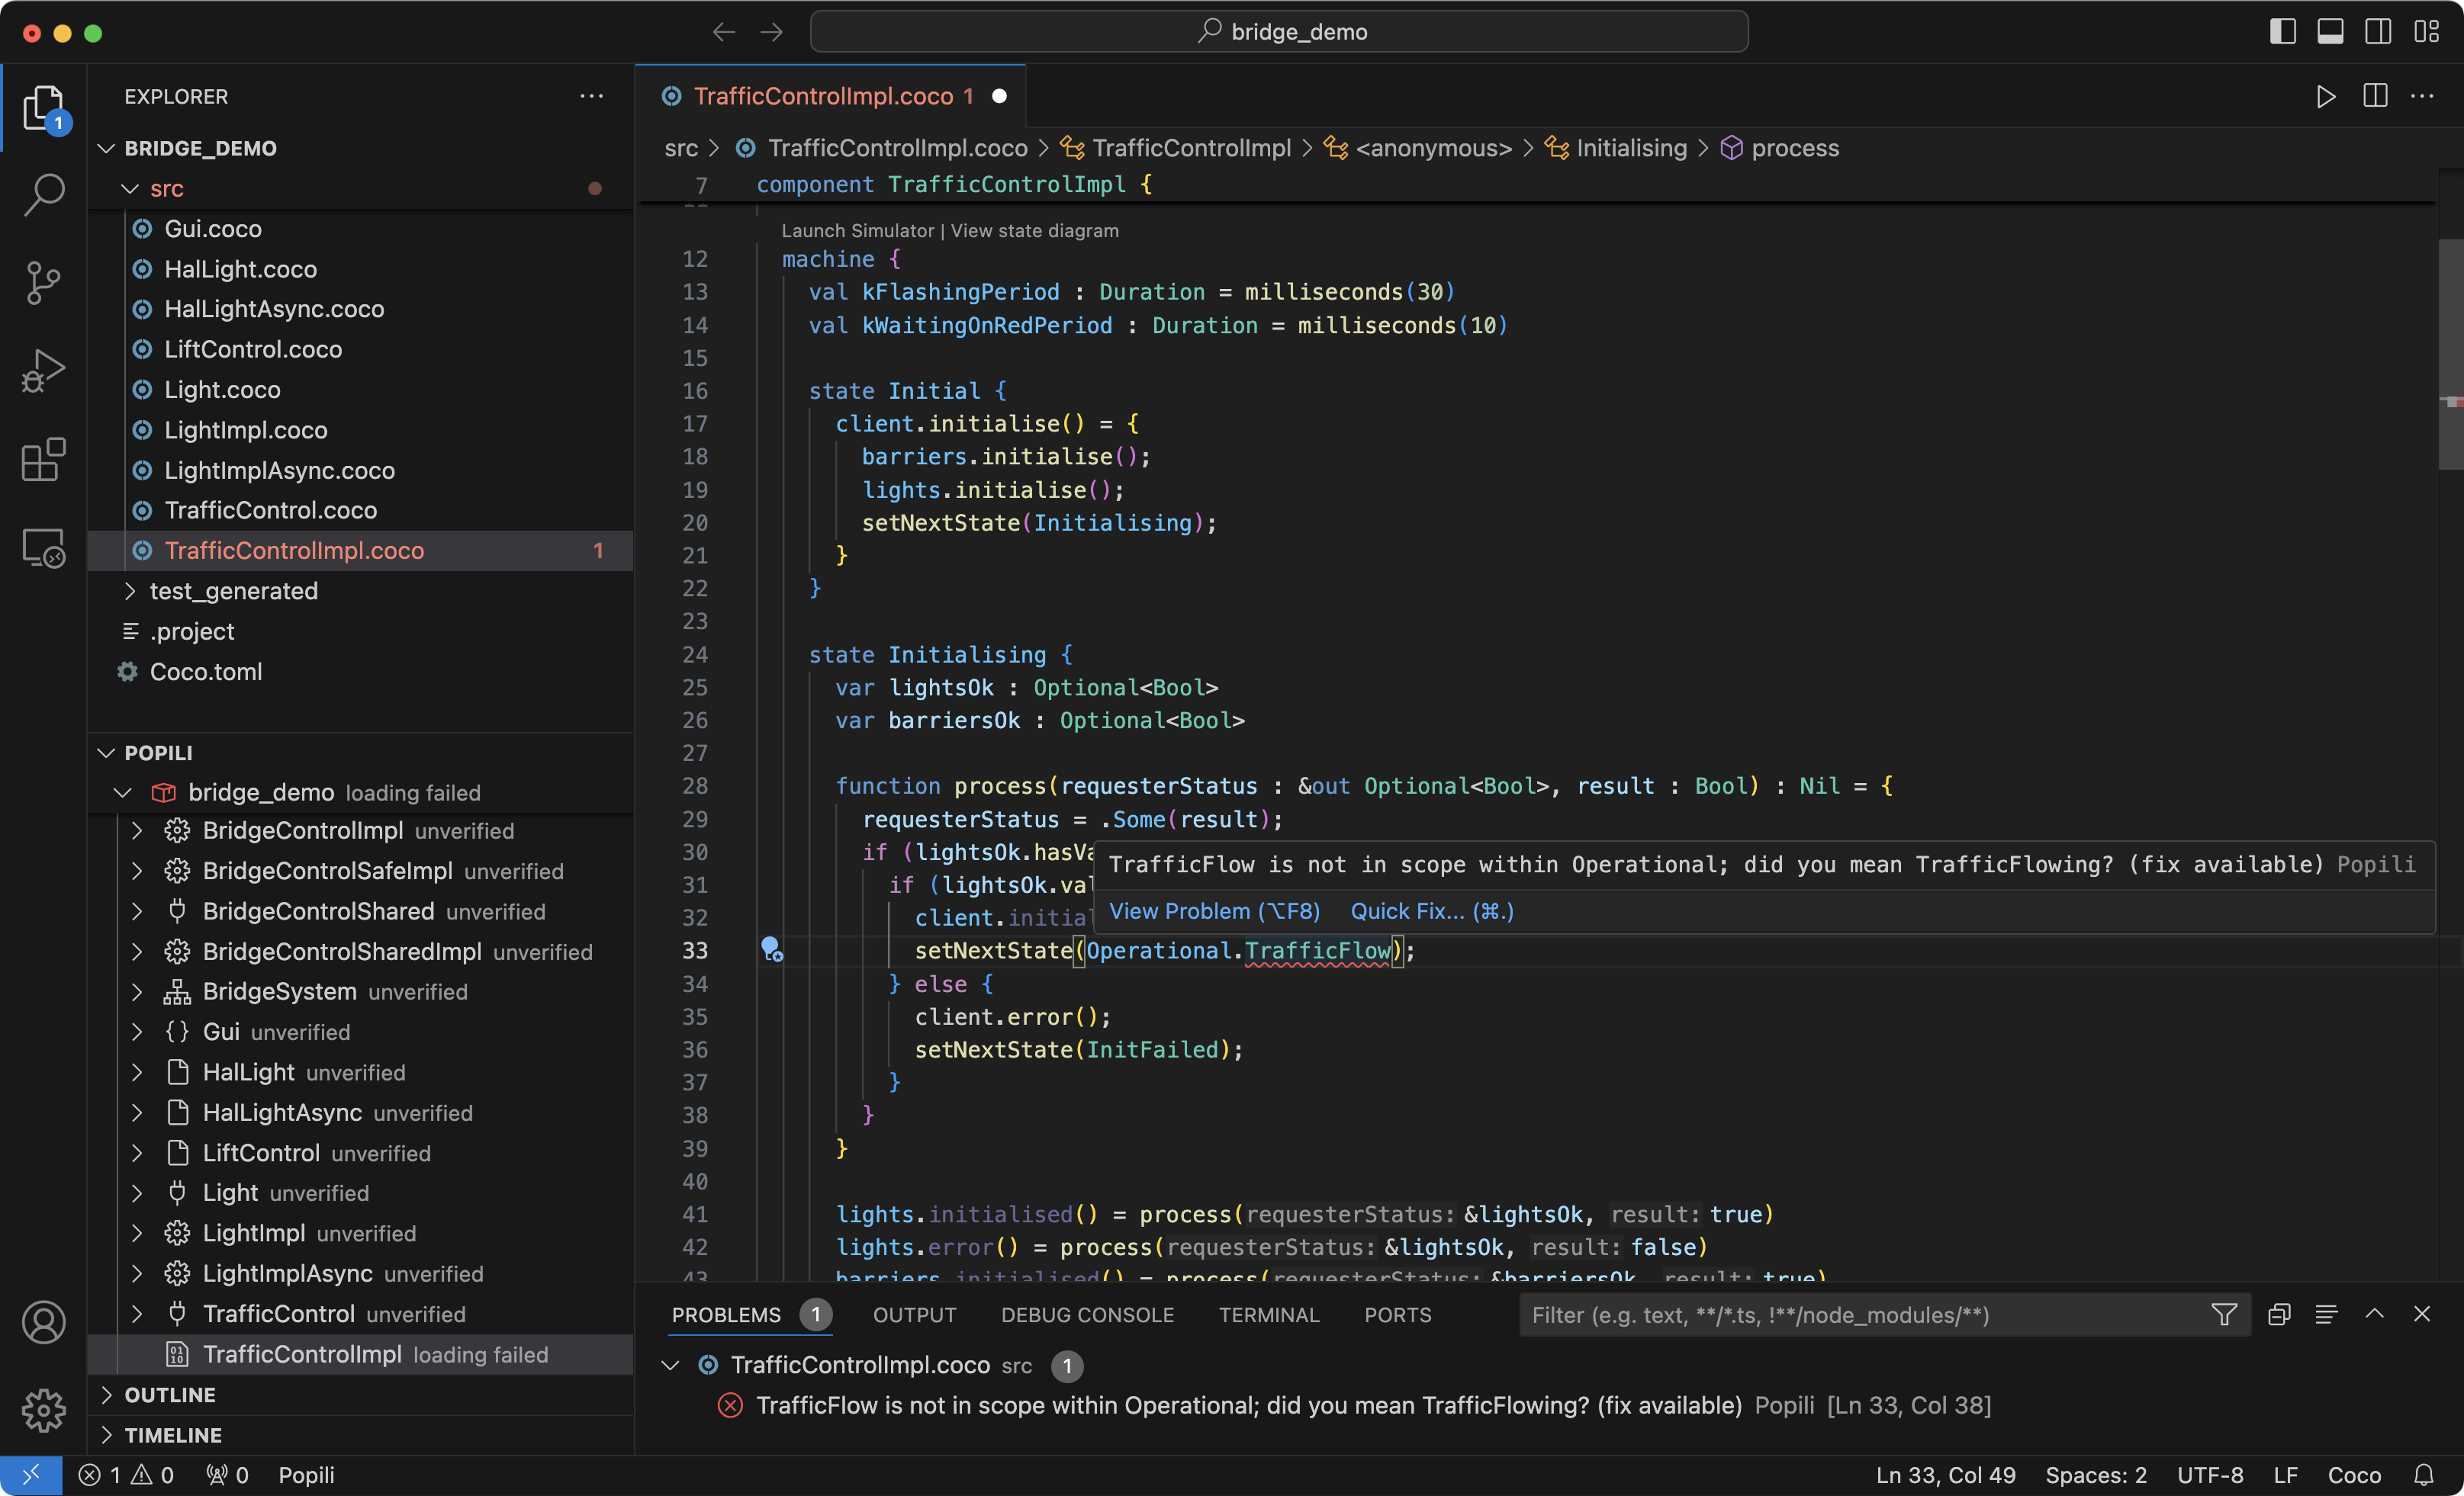
Task: Open the Manage gear icon
Action: [43, 1410]
